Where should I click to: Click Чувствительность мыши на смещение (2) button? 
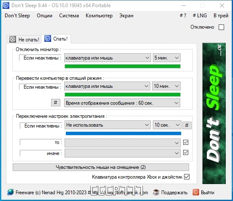[101, 167]
